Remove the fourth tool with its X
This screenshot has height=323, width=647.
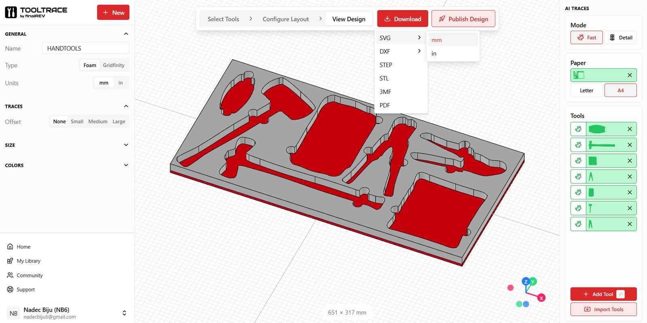[x=630, y=177]
